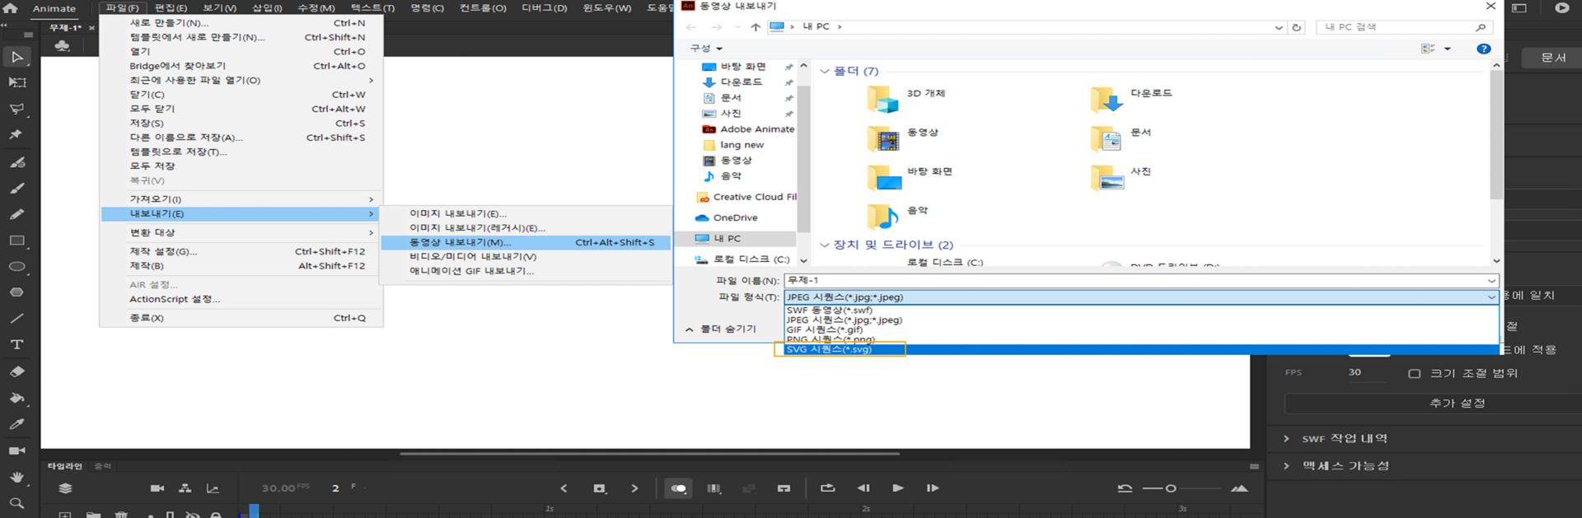
Task: Click the layer depth graph icon
Action: [x=213, y=488]
